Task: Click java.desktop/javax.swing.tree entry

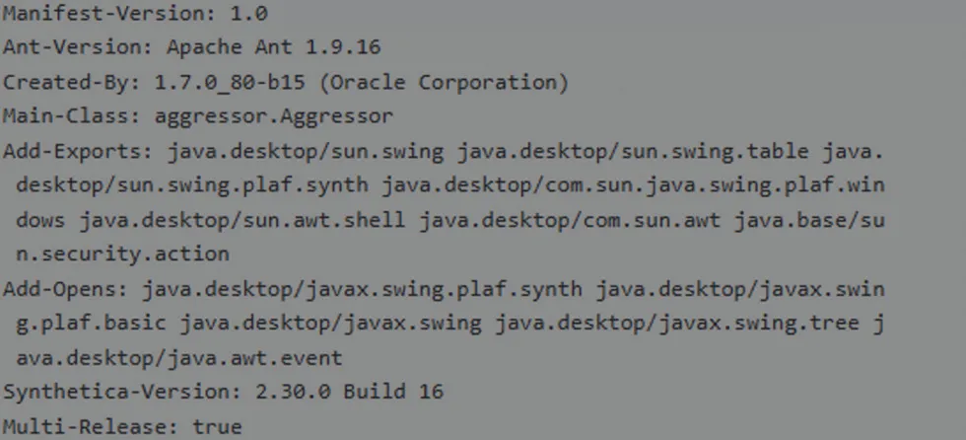Action: coord(677,323)
